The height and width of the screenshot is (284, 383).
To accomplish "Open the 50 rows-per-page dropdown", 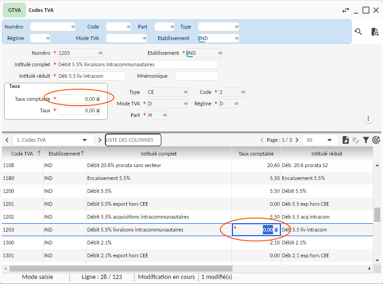I will coord(330,140).
